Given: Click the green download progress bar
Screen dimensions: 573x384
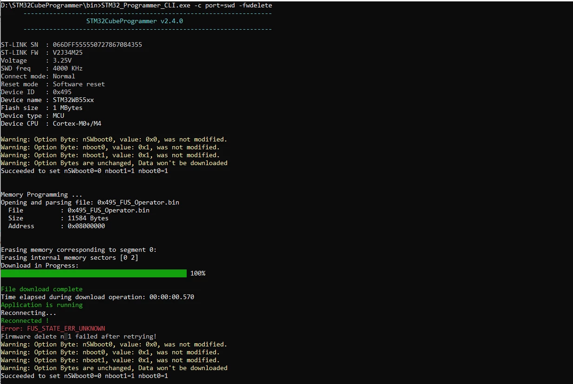Looking at the screenshot, I should coord(94,273).
